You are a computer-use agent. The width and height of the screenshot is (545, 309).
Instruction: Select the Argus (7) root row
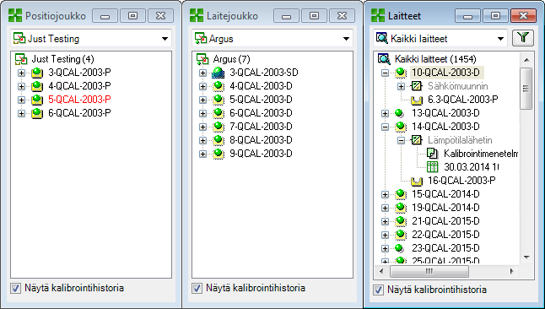coord(231,59)
